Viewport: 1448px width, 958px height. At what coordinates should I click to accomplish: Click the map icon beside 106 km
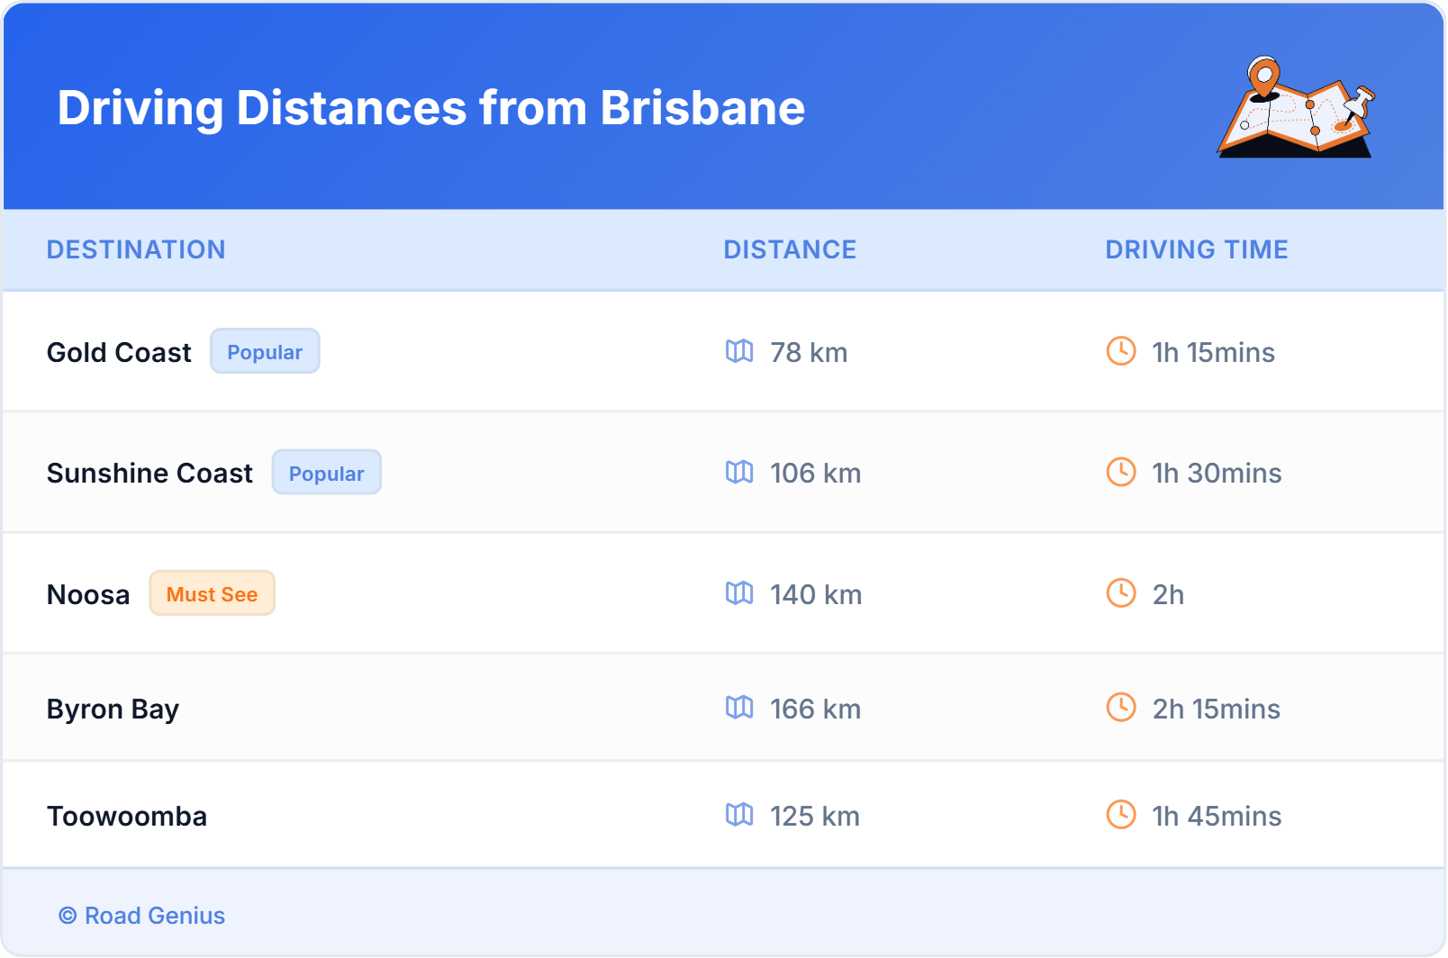tap(739, 472)
